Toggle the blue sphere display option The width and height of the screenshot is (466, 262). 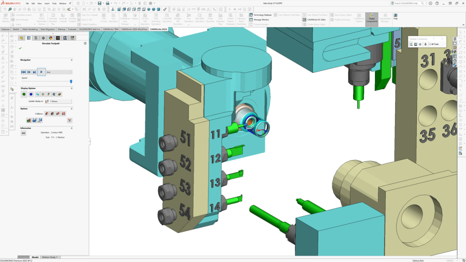point(31,95)
